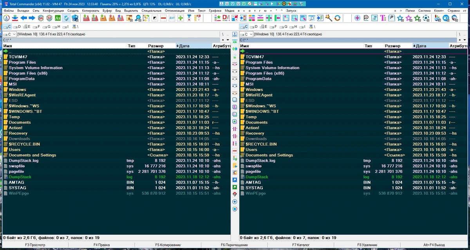The height and width of the screenshot is (250, 470).
Task: Select drive I in right panel drive bar
Action: (302, 27)
